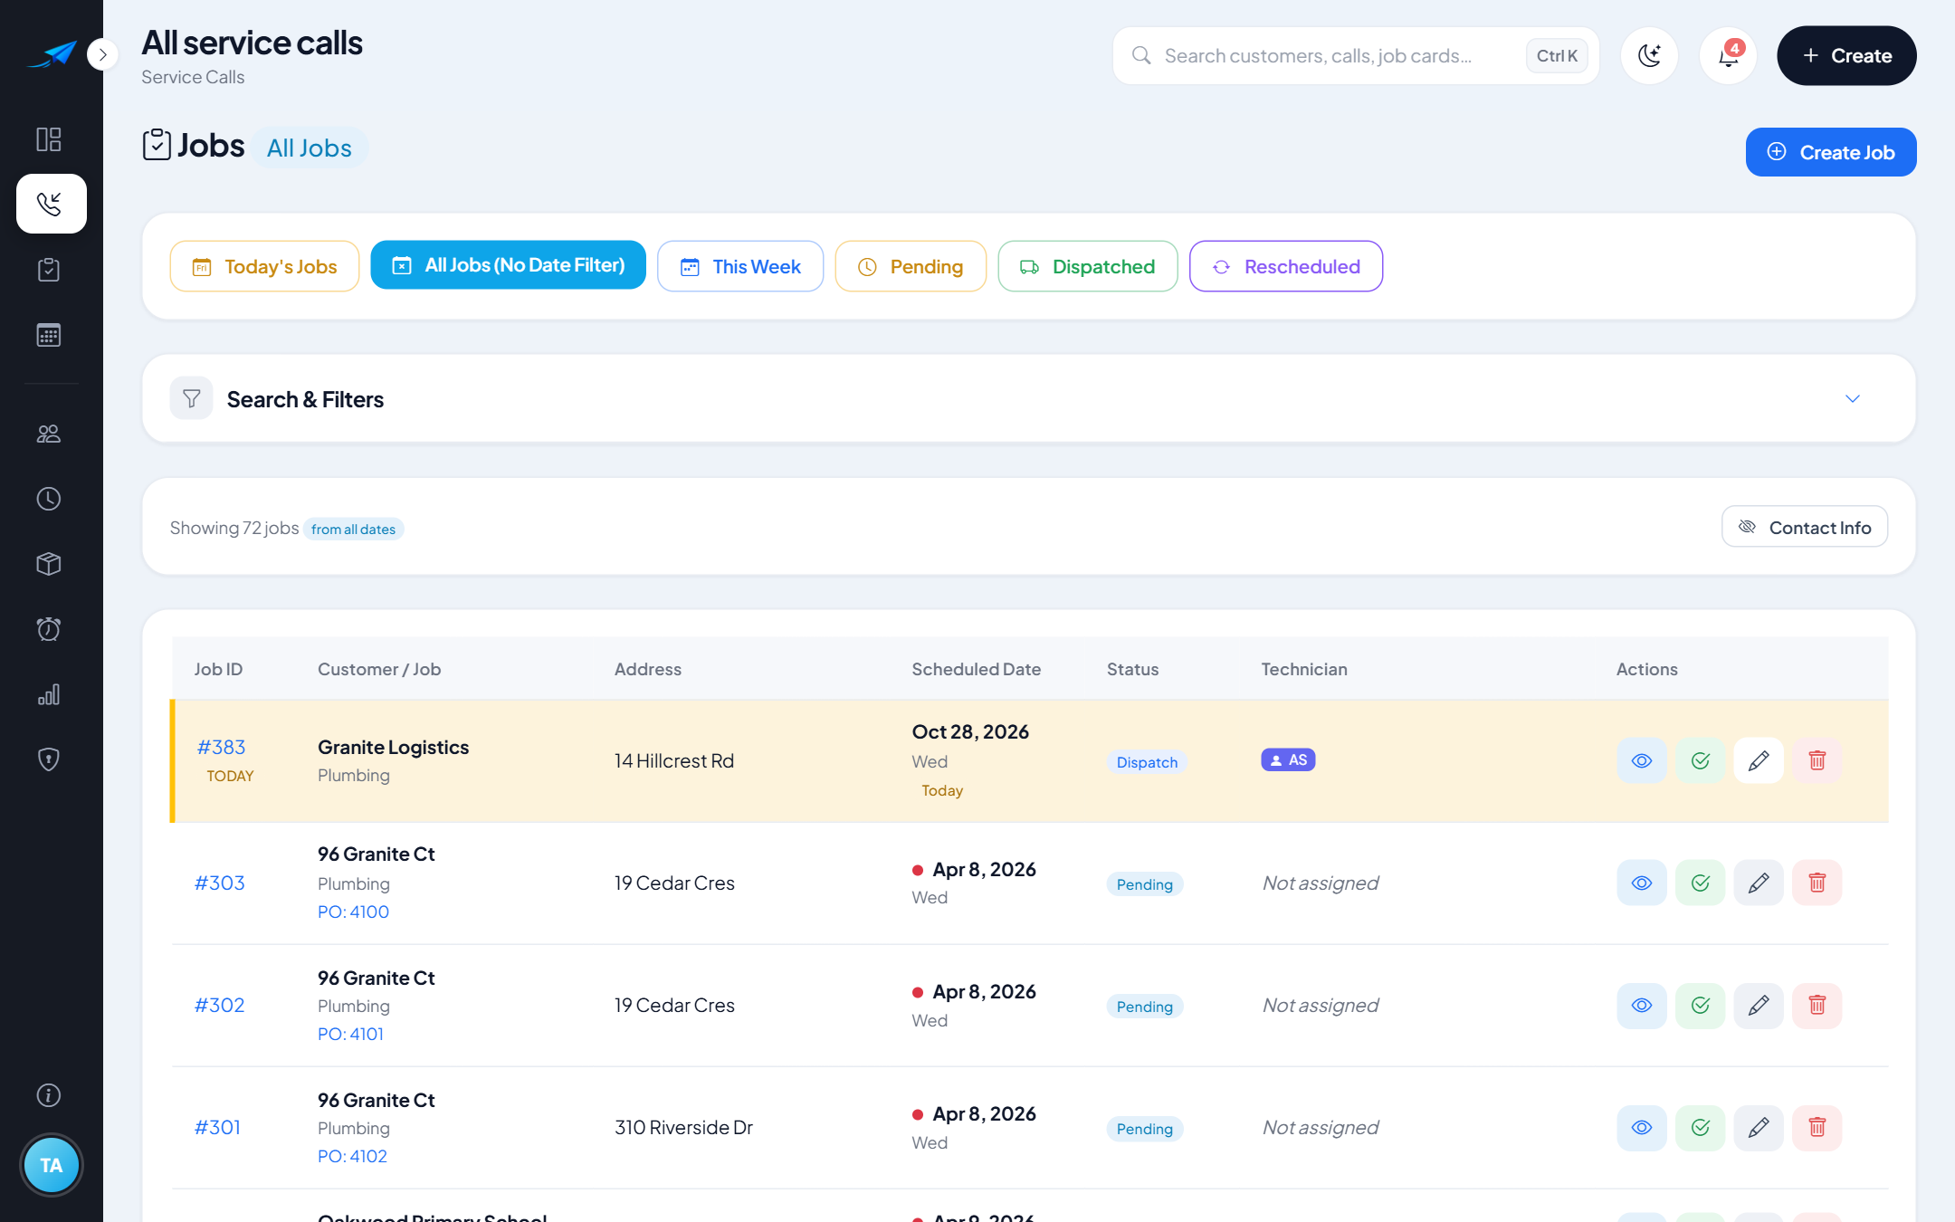Click the Create Job button
Screen dimensions: 1955x1222
click(1831, 152)
